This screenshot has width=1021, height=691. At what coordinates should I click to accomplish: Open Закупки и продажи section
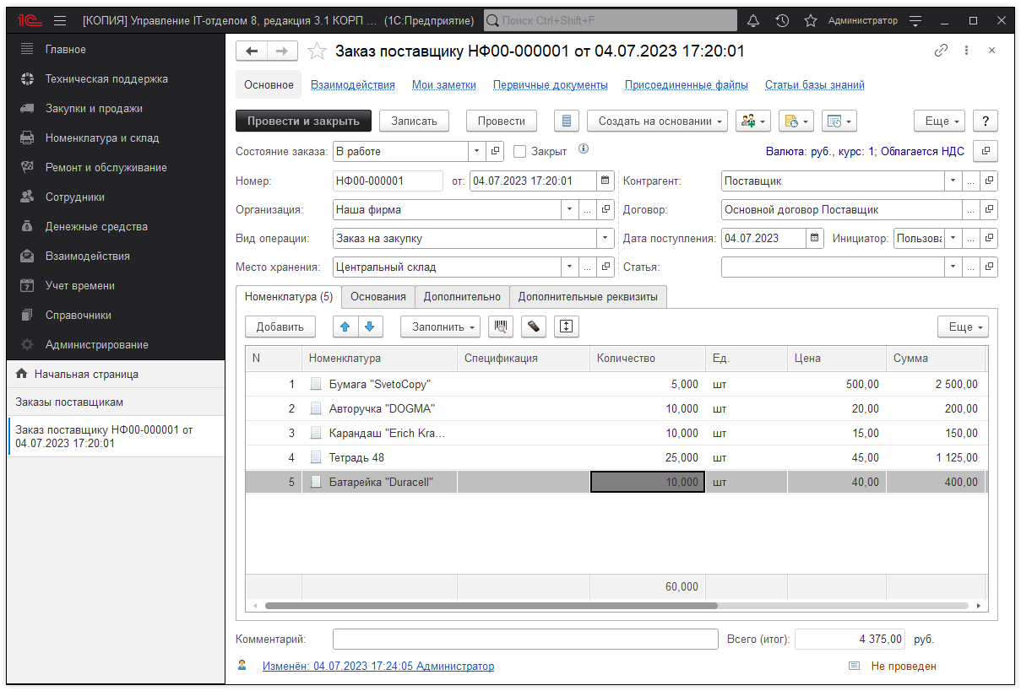94,109
